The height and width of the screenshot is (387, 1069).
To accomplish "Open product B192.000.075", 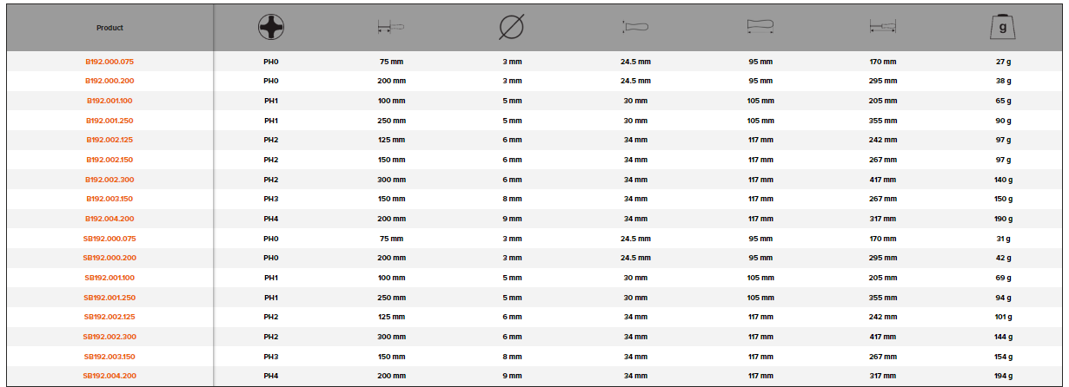I will pyautogui.click(x=110, y=62).
